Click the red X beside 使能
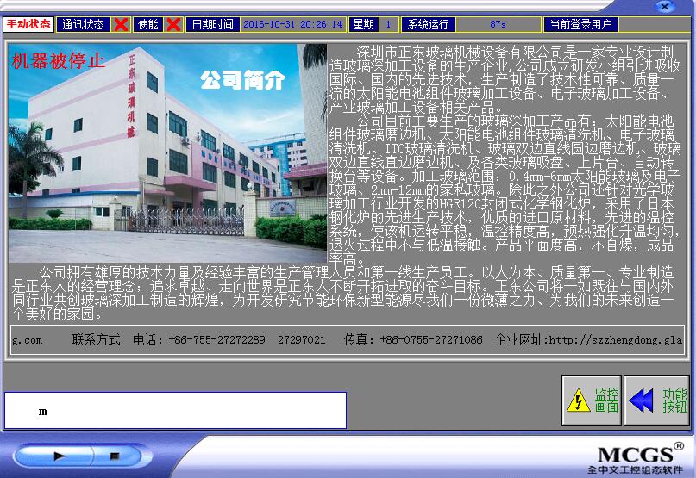 click(x=173, y=24)
